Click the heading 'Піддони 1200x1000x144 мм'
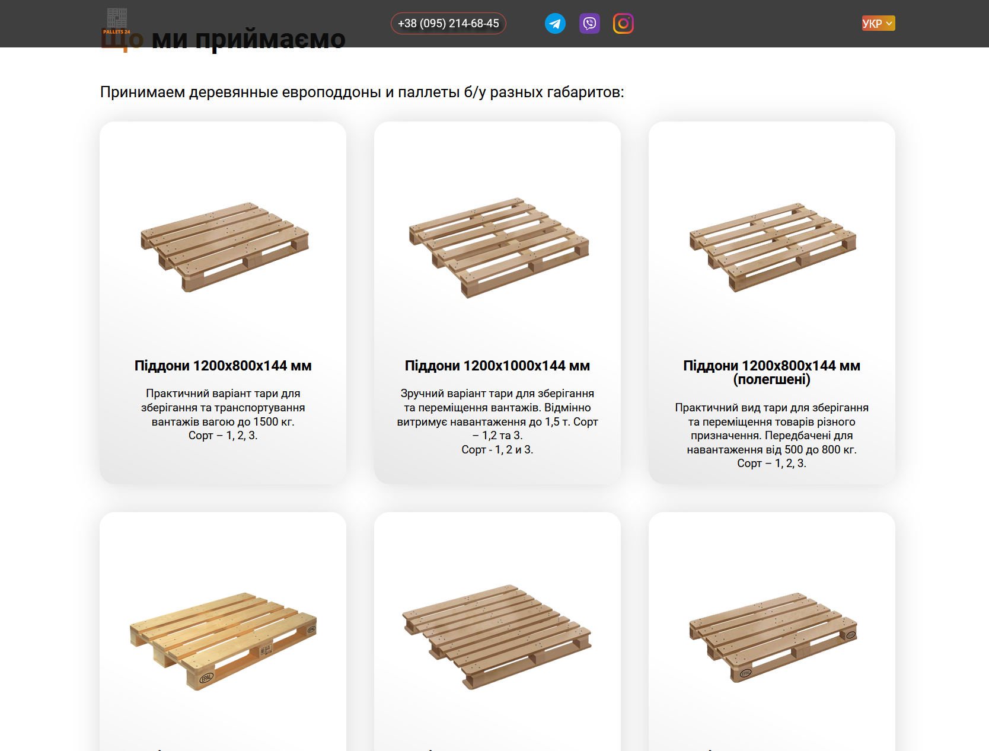 (x=497, y=366)
